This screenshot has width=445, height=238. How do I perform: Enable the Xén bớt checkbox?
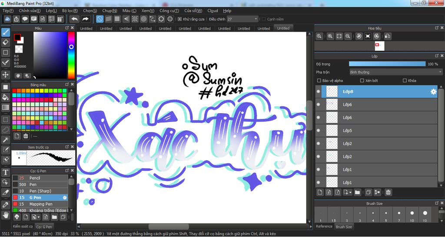tap(362, 81)
